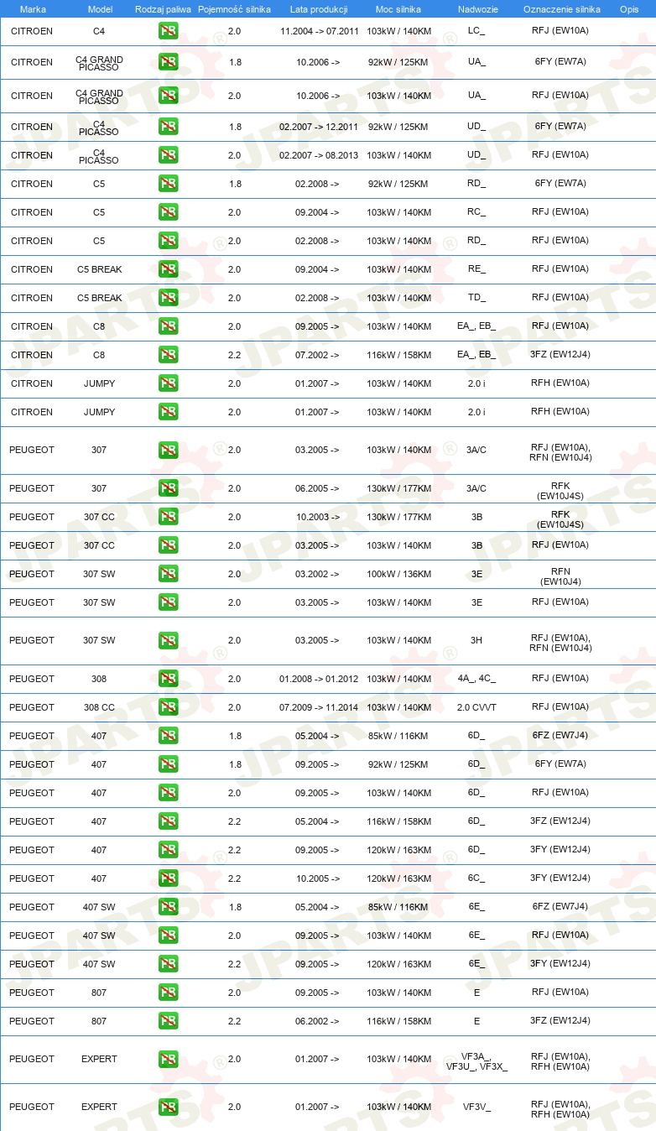Click the 100kW / 136KM power cell
This screenshot has height=1131, width=656.
(x=399, y=575)
